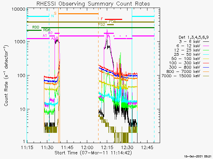Click the 15-Oct-2021 05:21 timestamp
Viewport: 213px width, 159px height.
tap(198, 156)
